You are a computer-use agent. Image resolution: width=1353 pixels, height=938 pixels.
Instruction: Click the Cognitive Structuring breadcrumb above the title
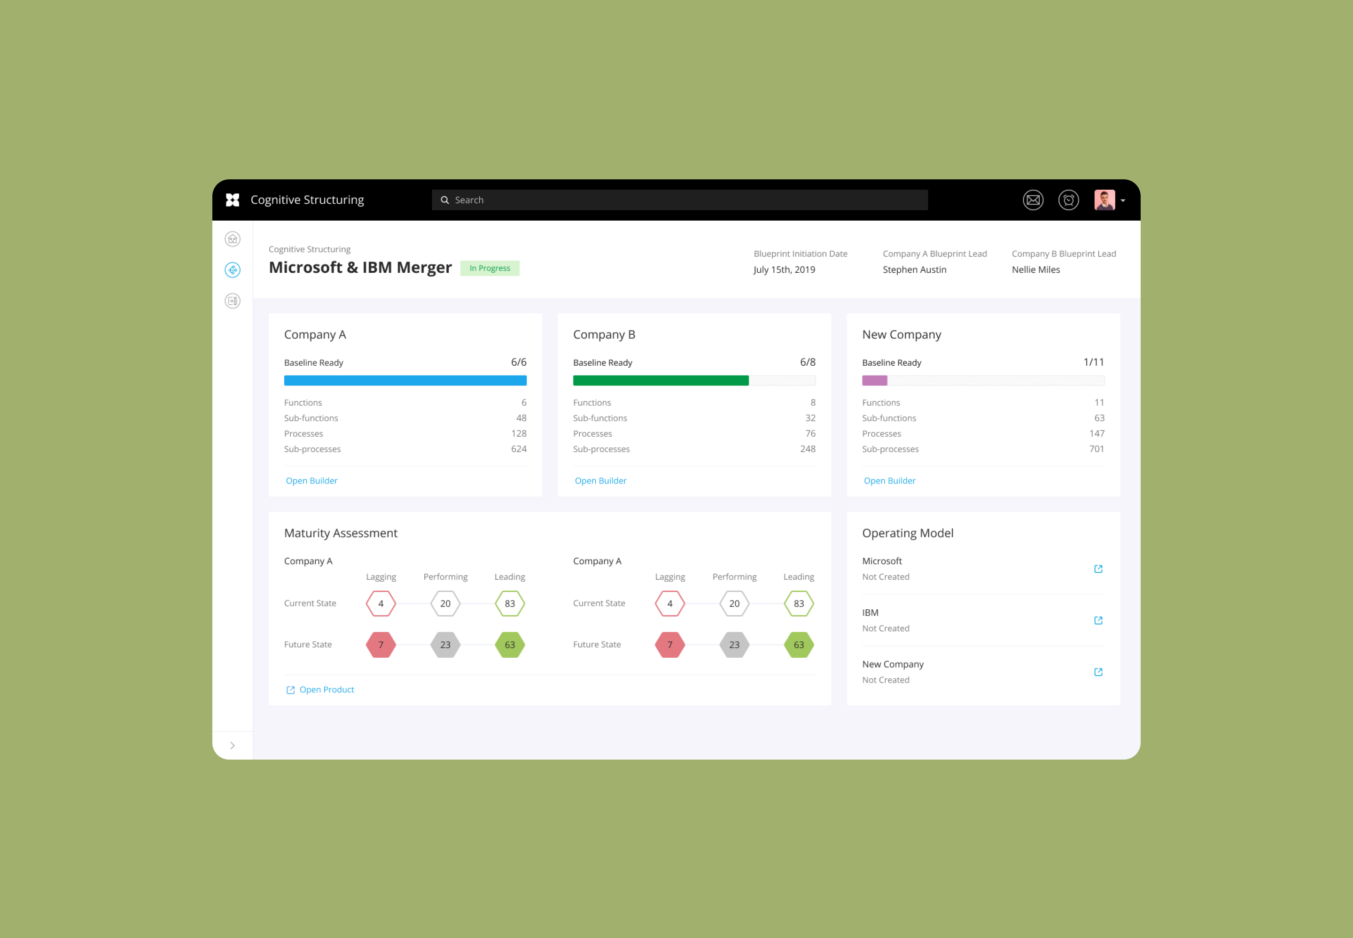pos(309,249)
